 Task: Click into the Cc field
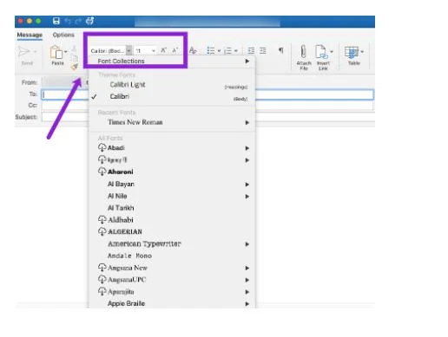pyautogui.click(x=208, y=105)
